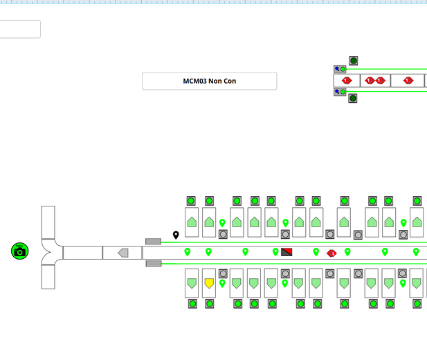Click first red diamond on upper conveyor
427x348 pixels.
(347, 81)
